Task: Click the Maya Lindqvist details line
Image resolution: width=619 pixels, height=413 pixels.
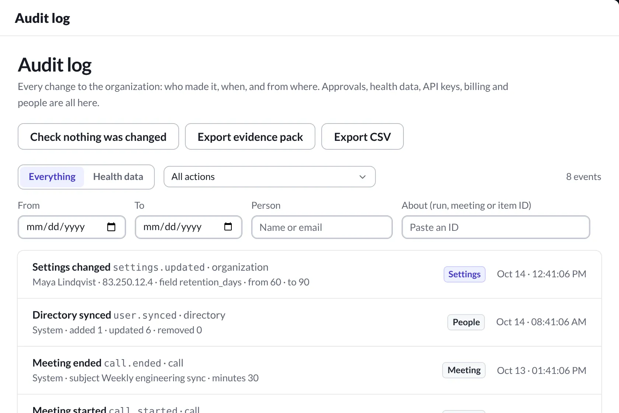Action: click(x=171, y=282)
